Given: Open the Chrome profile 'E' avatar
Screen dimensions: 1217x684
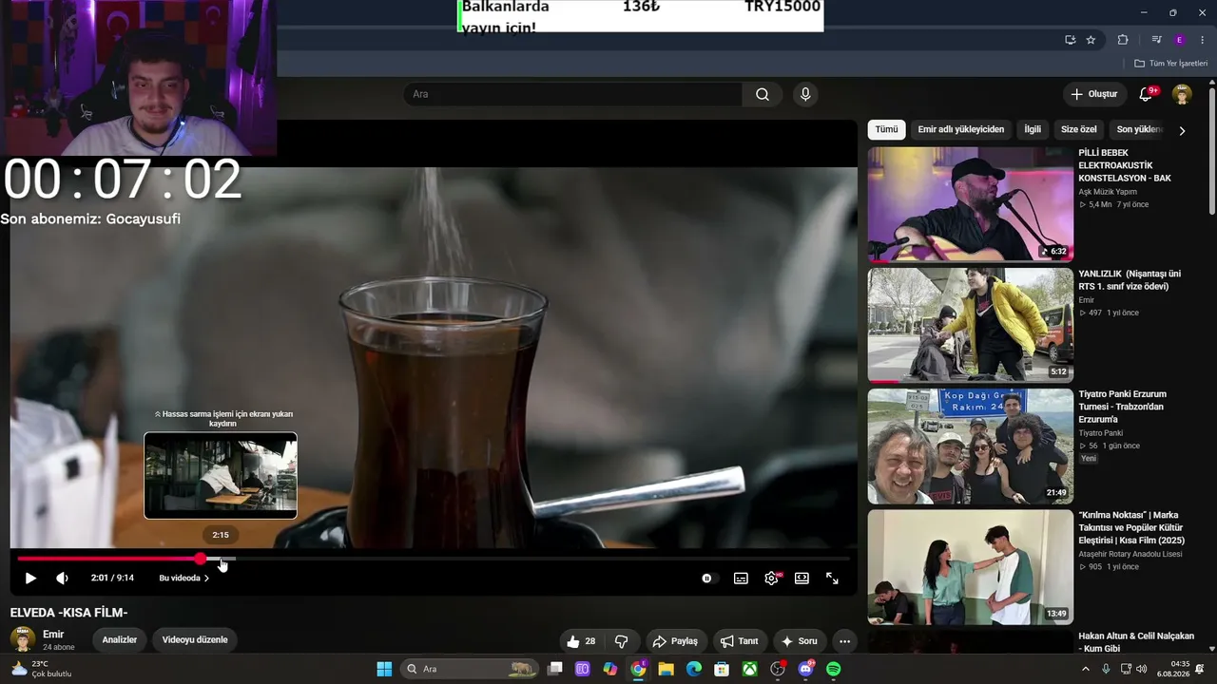Looking at the screenshot, I should (1180, 40).
